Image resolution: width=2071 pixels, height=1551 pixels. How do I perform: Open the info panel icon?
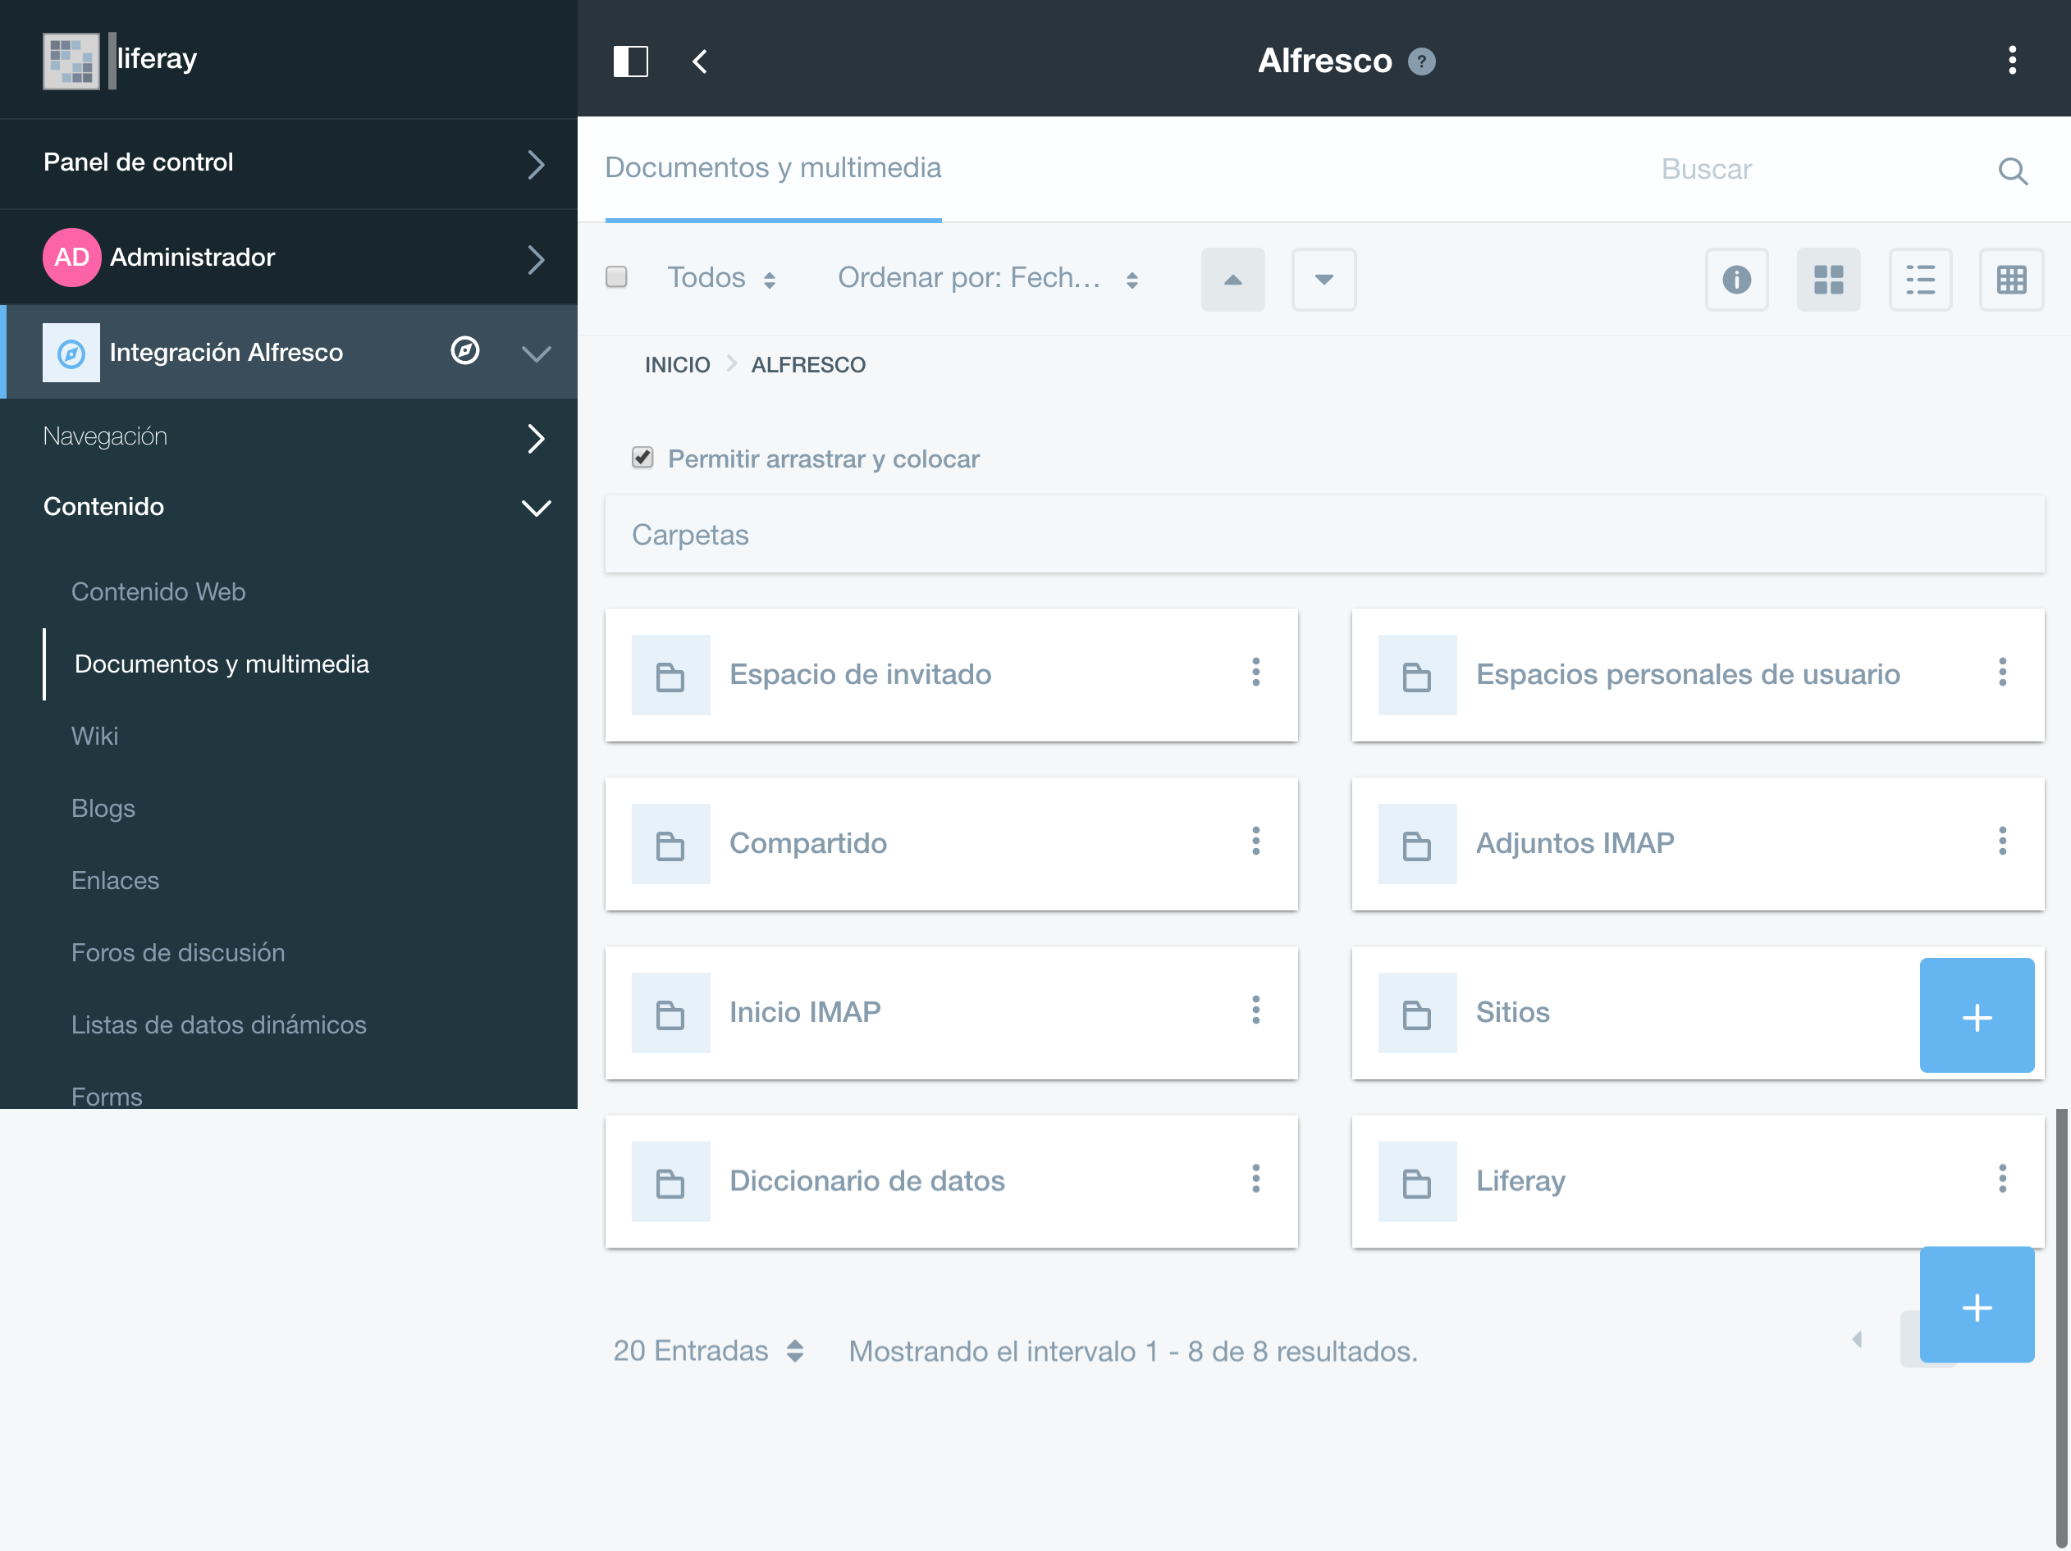(x=1736, y=279)
